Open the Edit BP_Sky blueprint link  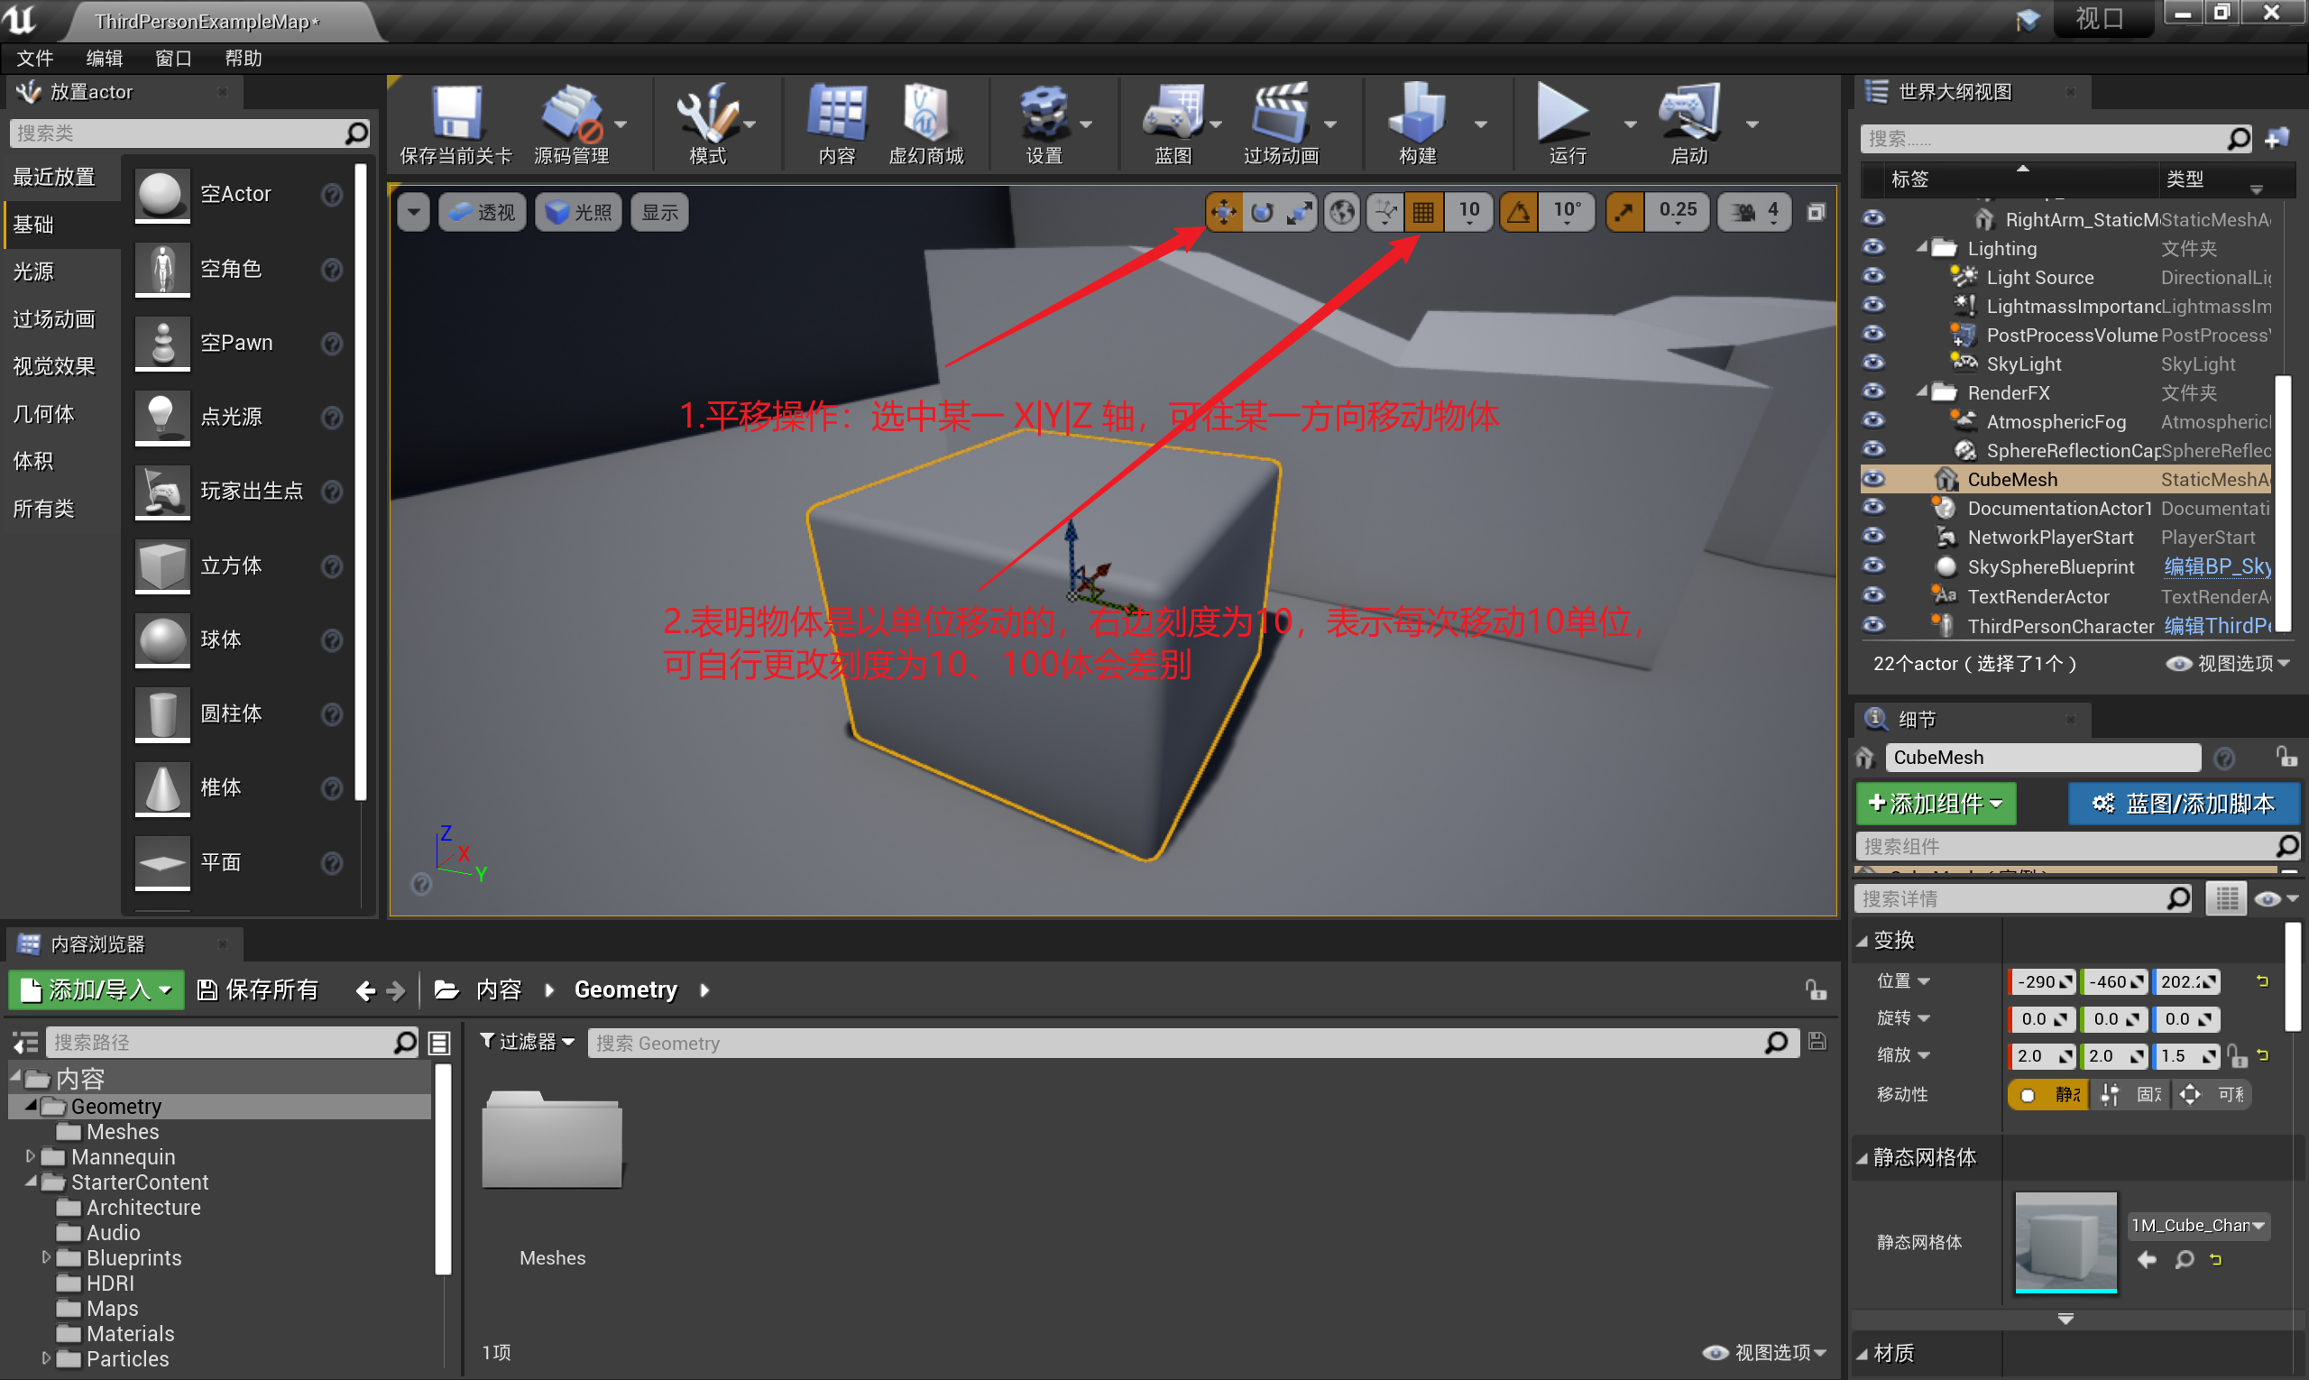tap(2217, 567)
